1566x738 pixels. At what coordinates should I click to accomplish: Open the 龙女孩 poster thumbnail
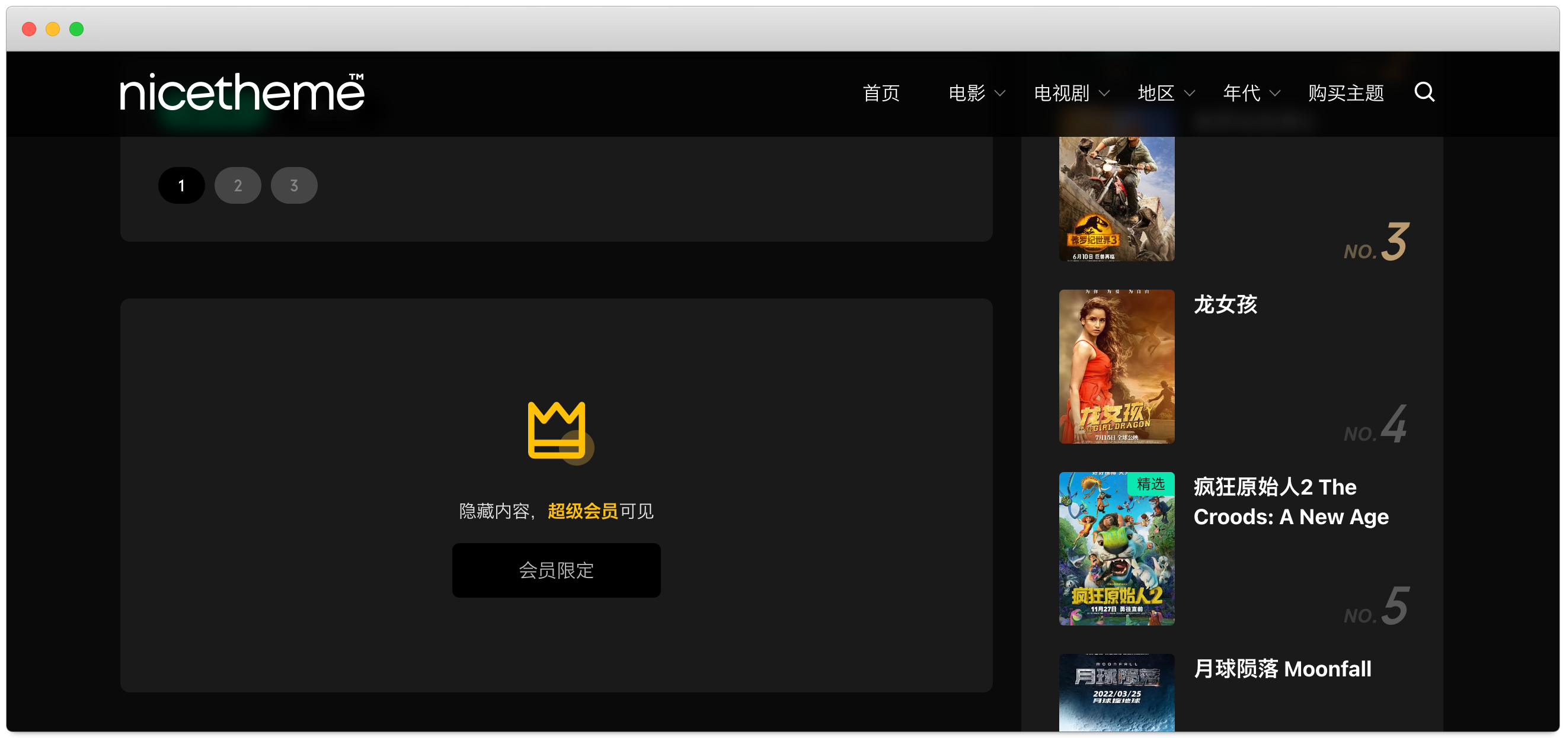click(1117, 366)
